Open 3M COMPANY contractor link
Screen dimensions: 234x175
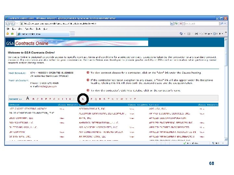point(17,132)
